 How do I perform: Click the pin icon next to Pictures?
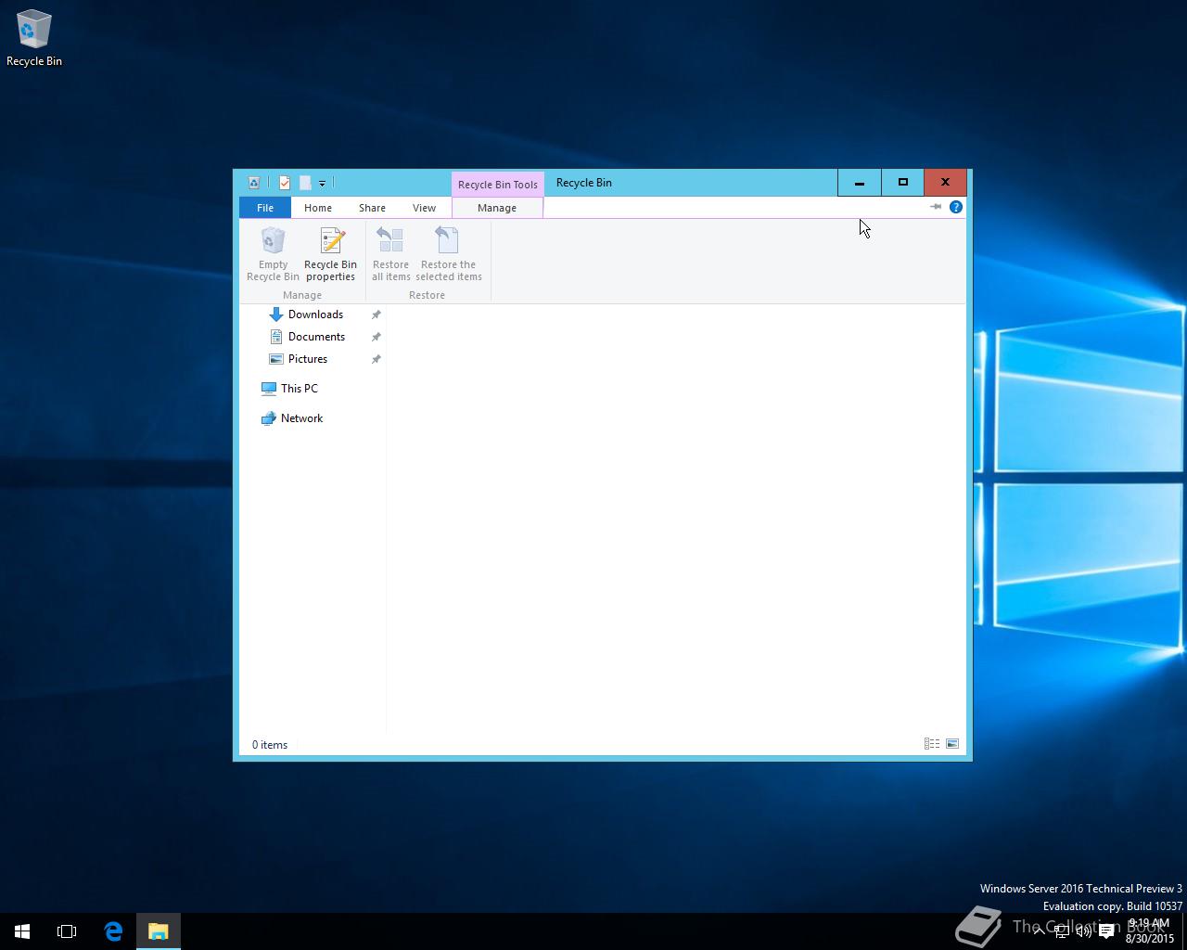(376, 359)
